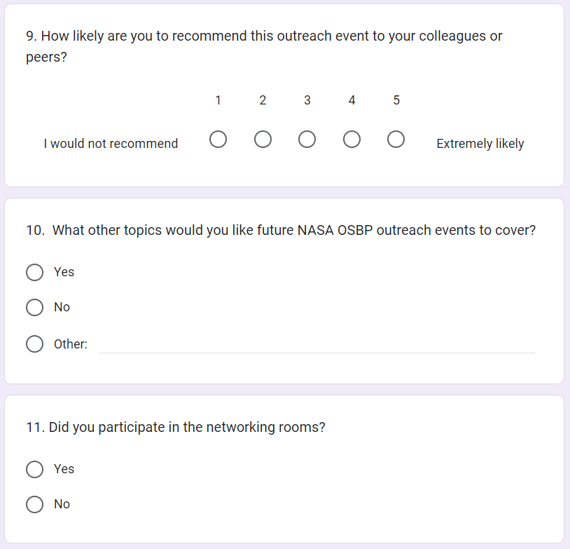The image size is (570, 549).
Task: Choose No for networking rooms participation
Action: coord(34,504)
